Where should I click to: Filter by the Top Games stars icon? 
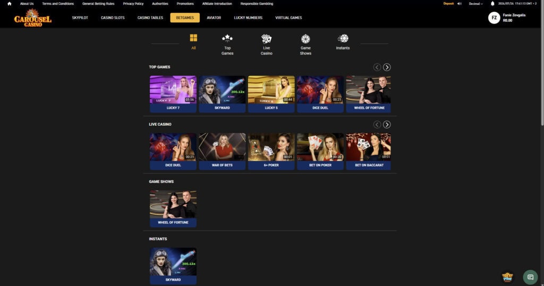(x=227, y=38)
